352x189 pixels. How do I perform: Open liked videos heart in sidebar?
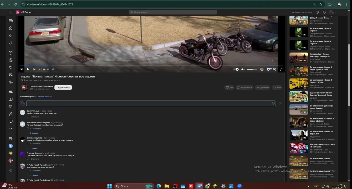[11, 67]
